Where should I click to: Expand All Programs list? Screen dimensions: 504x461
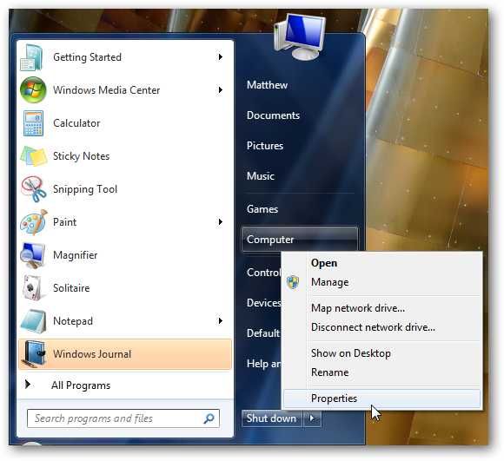point(81,385)
